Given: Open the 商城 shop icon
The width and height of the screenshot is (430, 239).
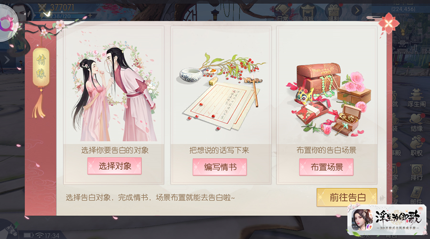Looking at the screenshot, I should (x=308, y=12).
